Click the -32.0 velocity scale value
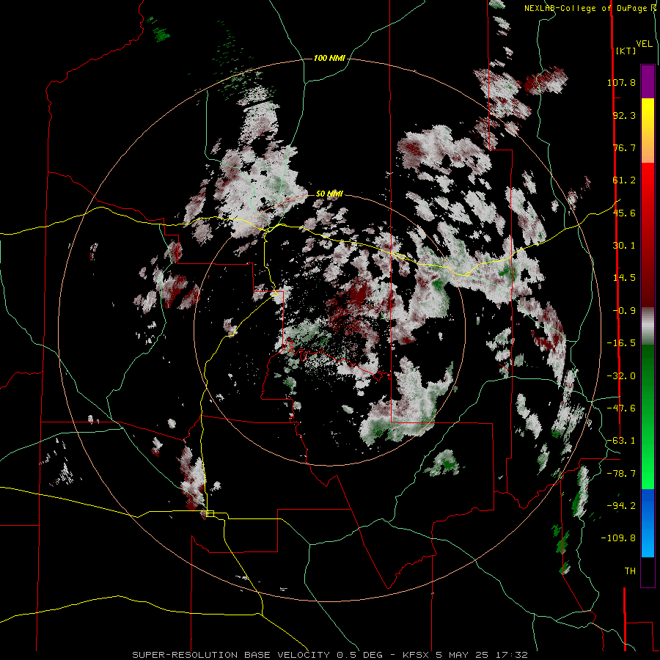This screenshot has height=660, width=660. coord(621,376)
